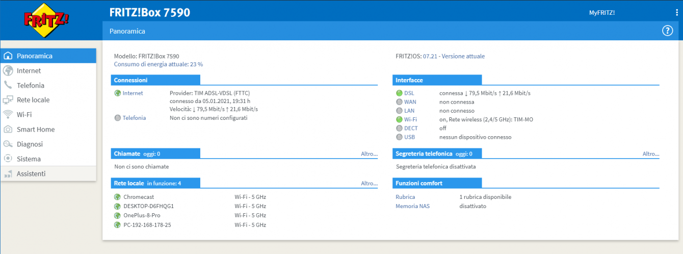Open the Rubrica link
Screen dimensions: 683x254
tap(405, 197)
